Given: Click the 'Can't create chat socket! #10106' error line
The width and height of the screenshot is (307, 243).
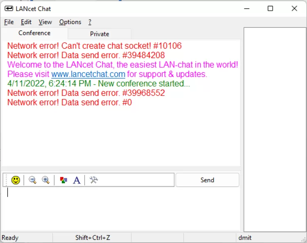Looking at the screenshot, I should tap(95, 46).
